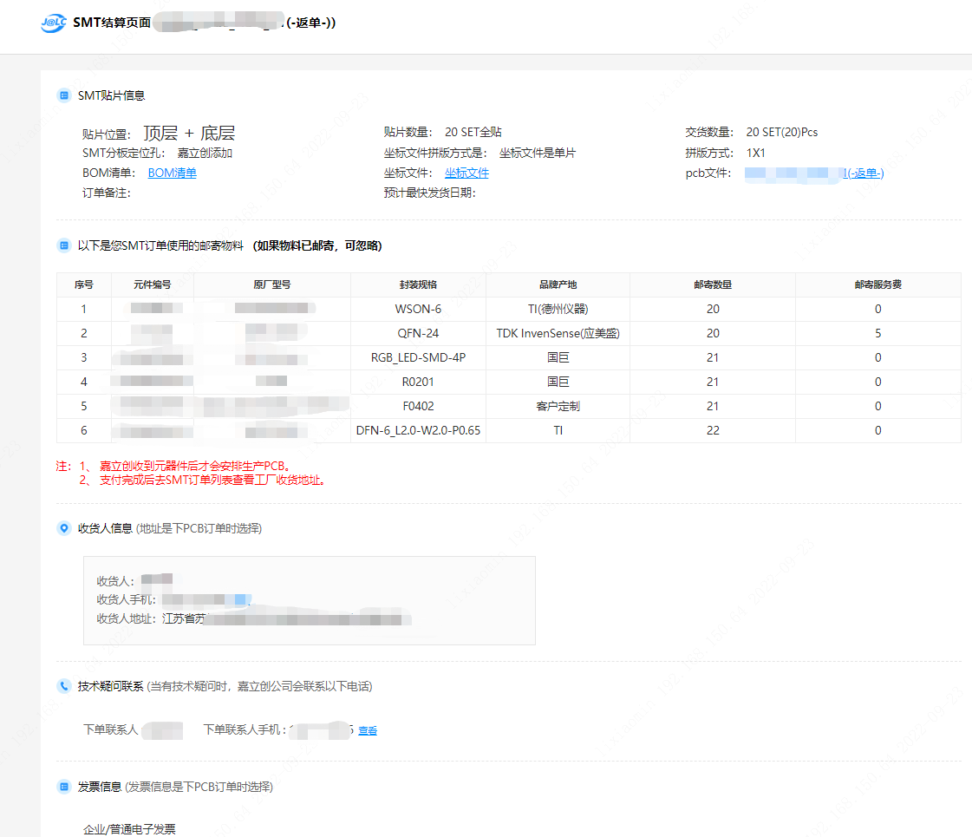Click the 品牌产地 column header

pyautogui.click(x=558, y=284)
